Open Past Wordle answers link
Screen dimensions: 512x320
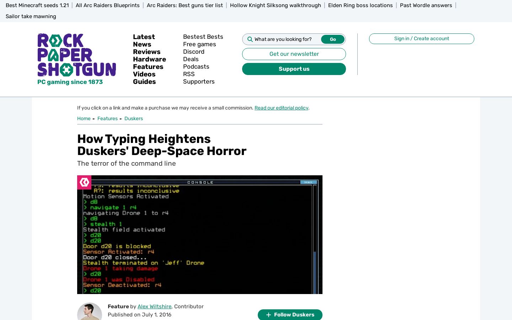426,5
